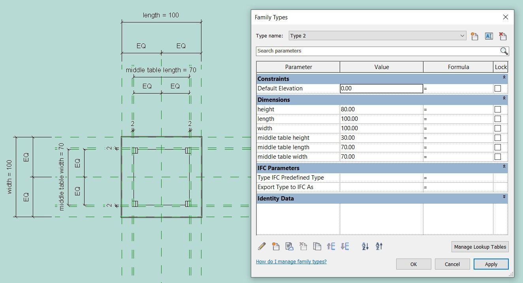Click the Type IFC Predefined Type value cell

pyautogui.click(x=381, y=178)
